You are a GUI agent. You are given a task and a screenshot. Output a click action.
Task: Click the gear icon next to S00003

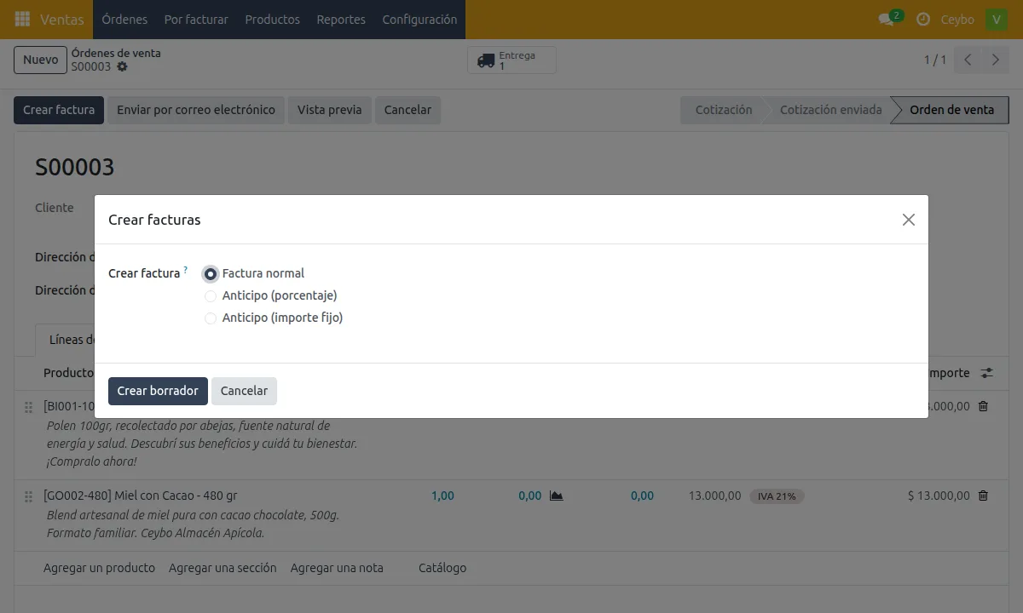122,66
